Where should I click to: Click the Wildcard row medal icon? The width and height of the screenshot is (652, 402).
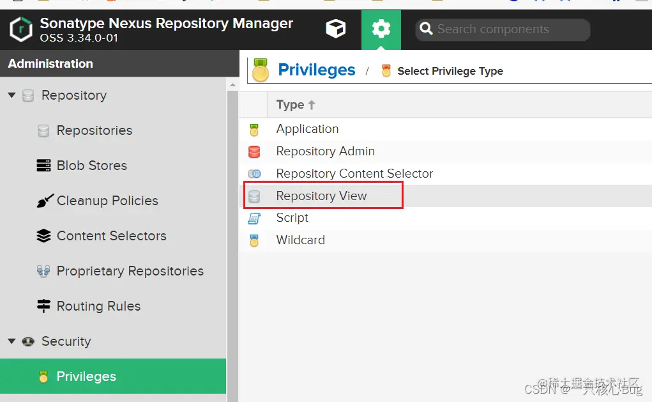(x=254, y=240)
